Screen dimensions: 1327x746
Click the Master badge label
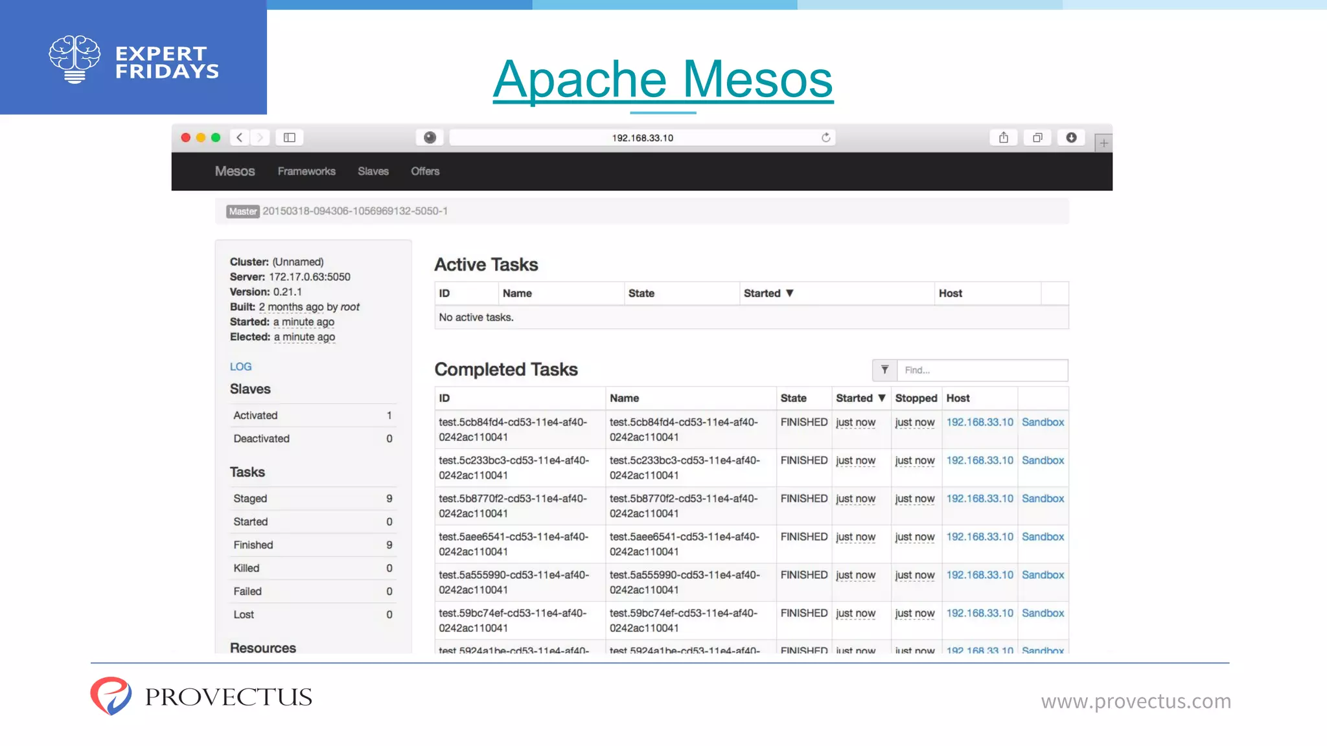243,212
